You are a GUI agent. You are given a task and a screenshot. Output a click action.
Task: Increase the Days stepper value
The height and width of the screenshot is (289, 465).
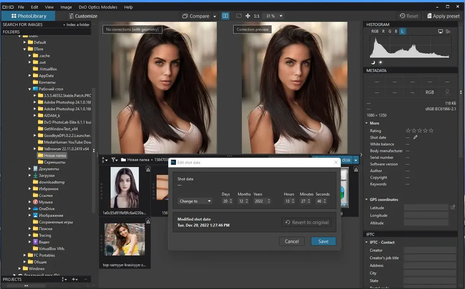coord(231,200)
